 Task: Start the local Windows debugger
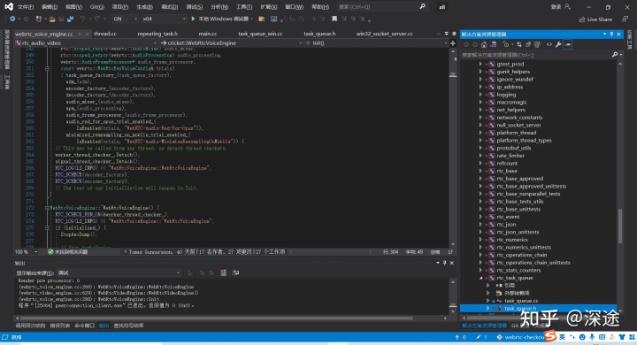click(x=222, y=19)
